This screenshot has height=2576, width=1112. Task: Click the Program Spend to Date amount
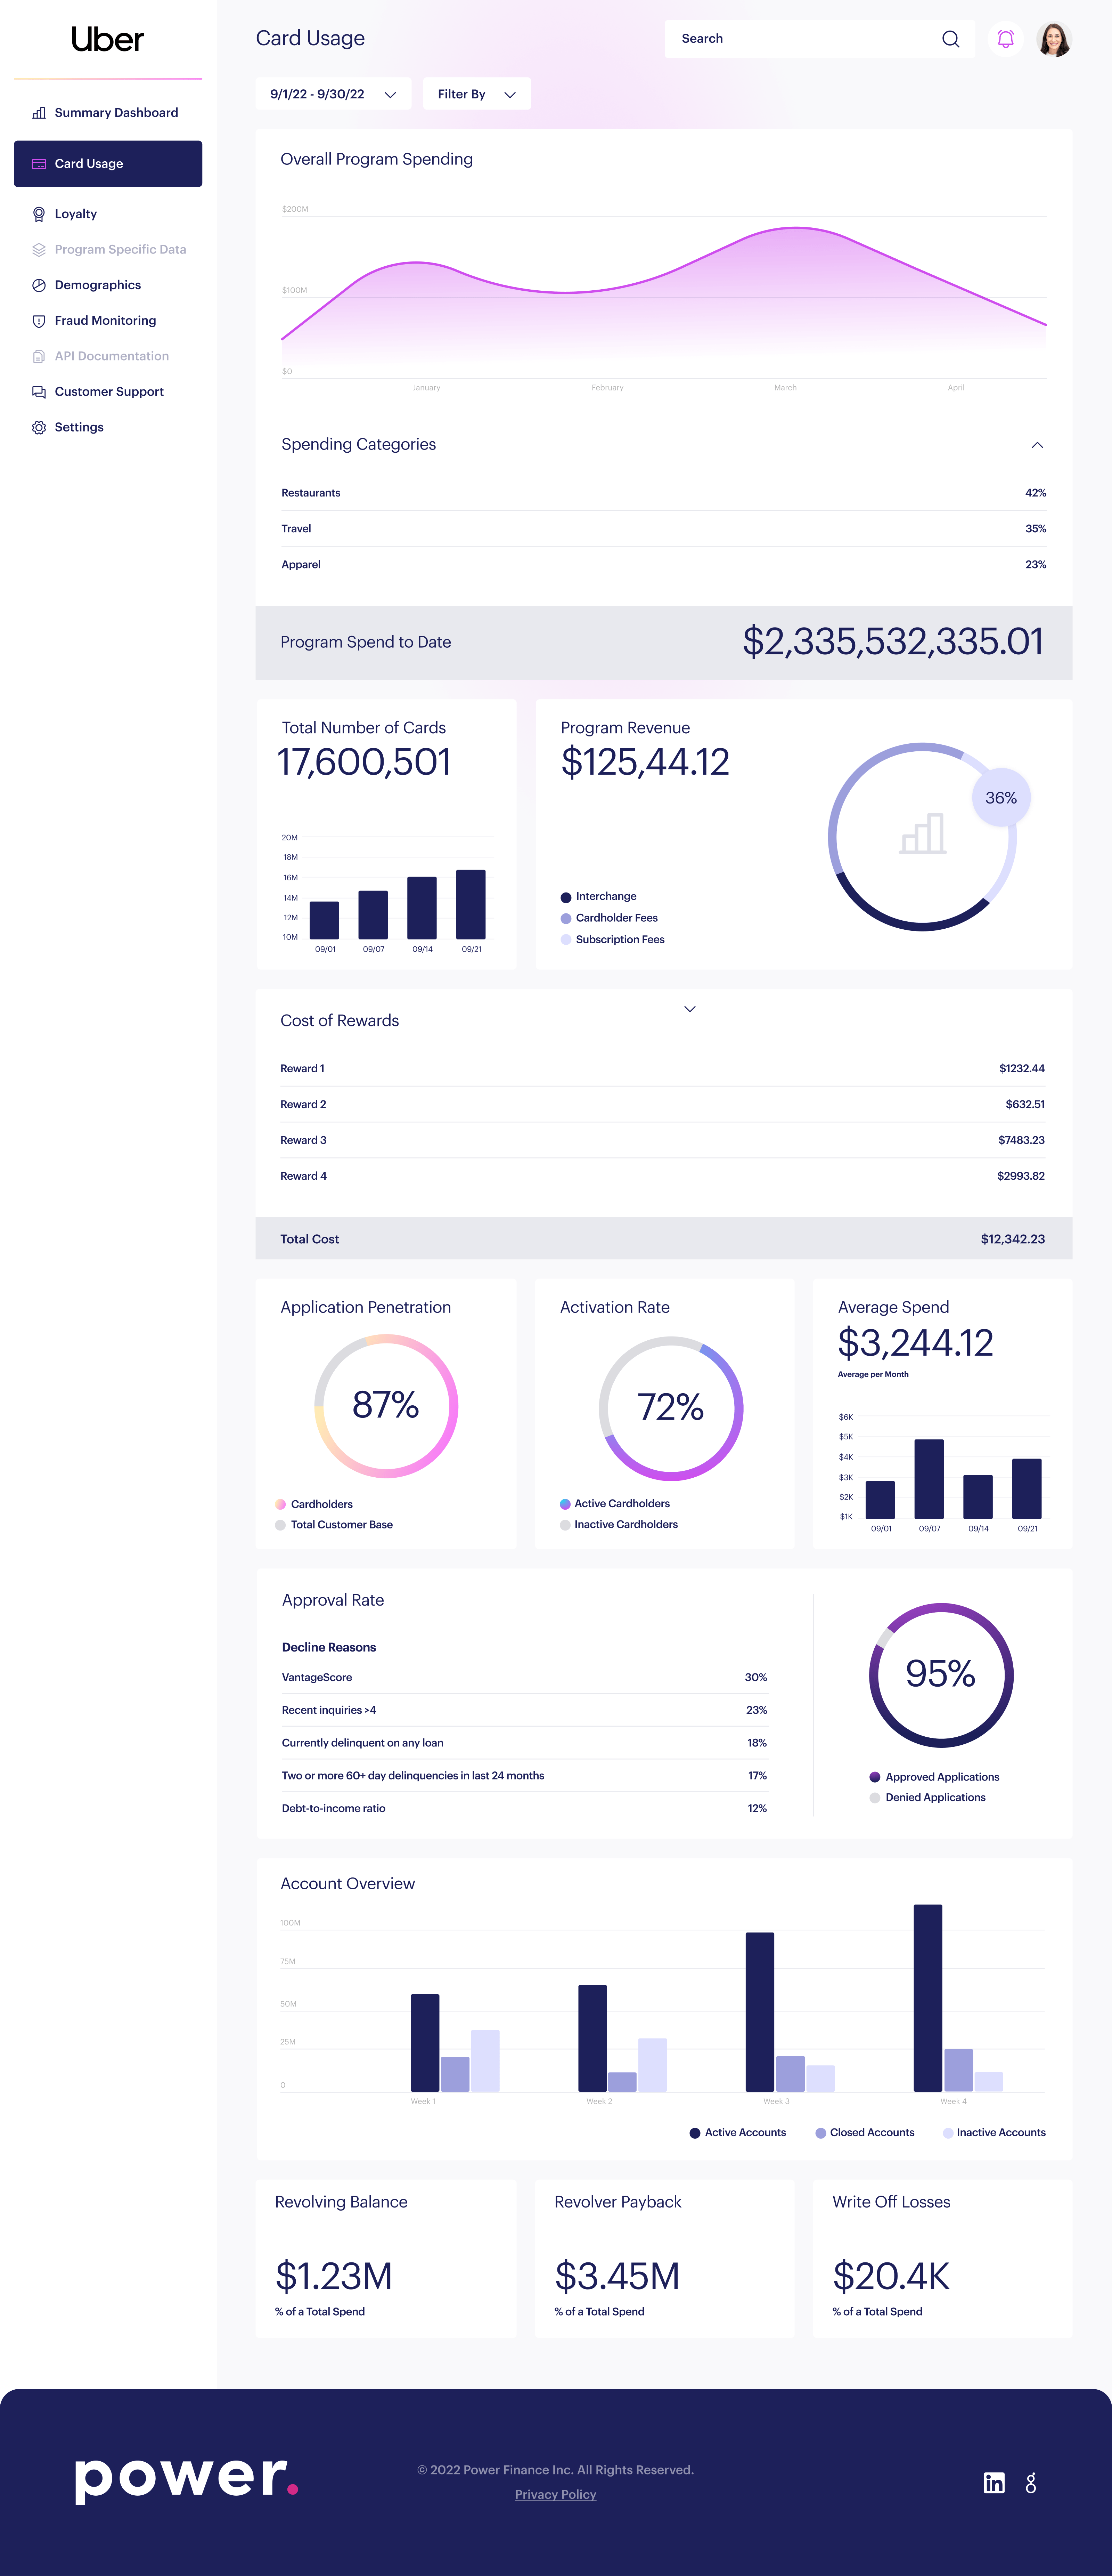pos(893,642)
